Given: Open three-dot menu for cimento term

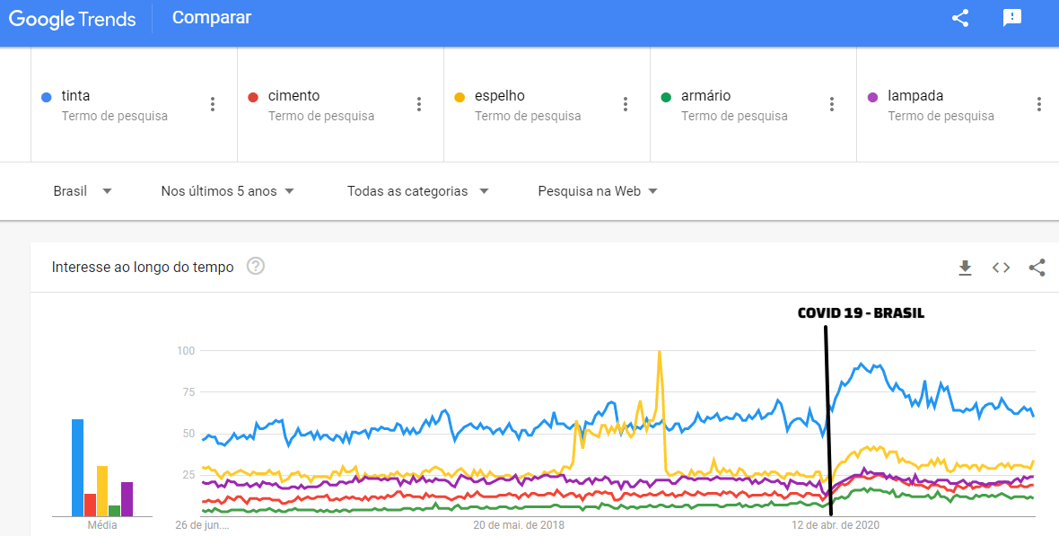Looking at the screenshot, I should (419, 104).
